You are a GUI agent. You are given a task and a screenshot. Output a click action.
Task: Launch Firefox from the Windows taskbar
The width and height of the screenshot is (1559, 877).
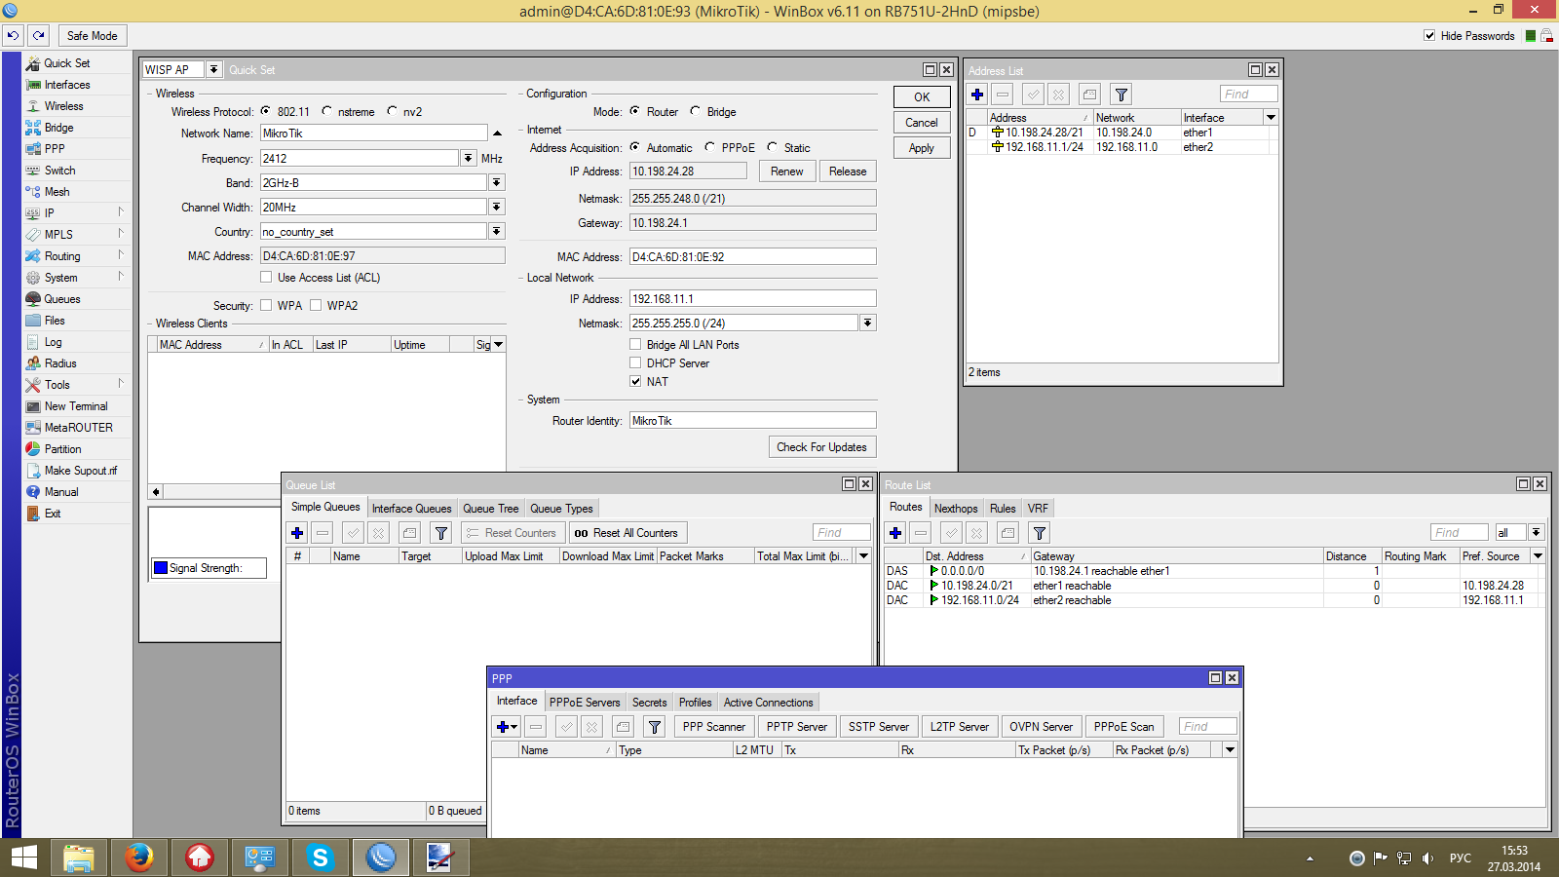[x=139, y=858]
